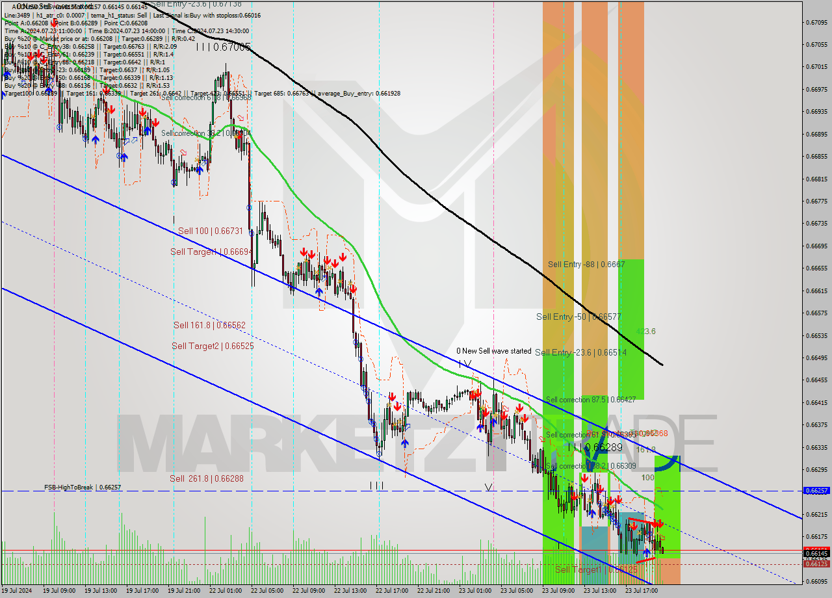
Task: Click the 'I I I 0.66289' wave label
Action: click(x=595, y=448)
